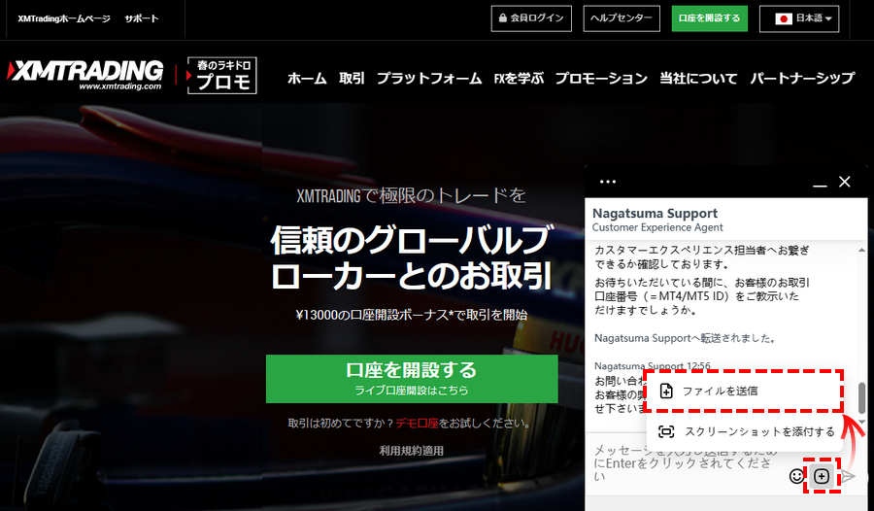Screen dimensions: 874x511
Task: Open the chat options three-dots menu
Action: 608,182
